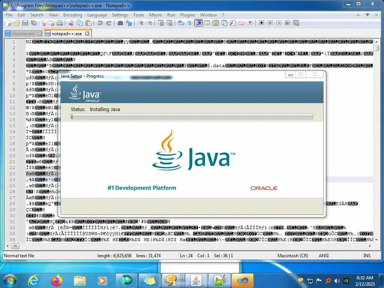Close the chrome.exe tab with its X
Screen dimensions: 384x288
pos(40,33)
